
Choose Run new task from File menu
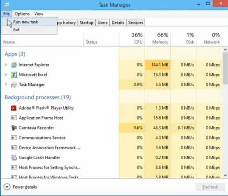[x=30, y=22]
